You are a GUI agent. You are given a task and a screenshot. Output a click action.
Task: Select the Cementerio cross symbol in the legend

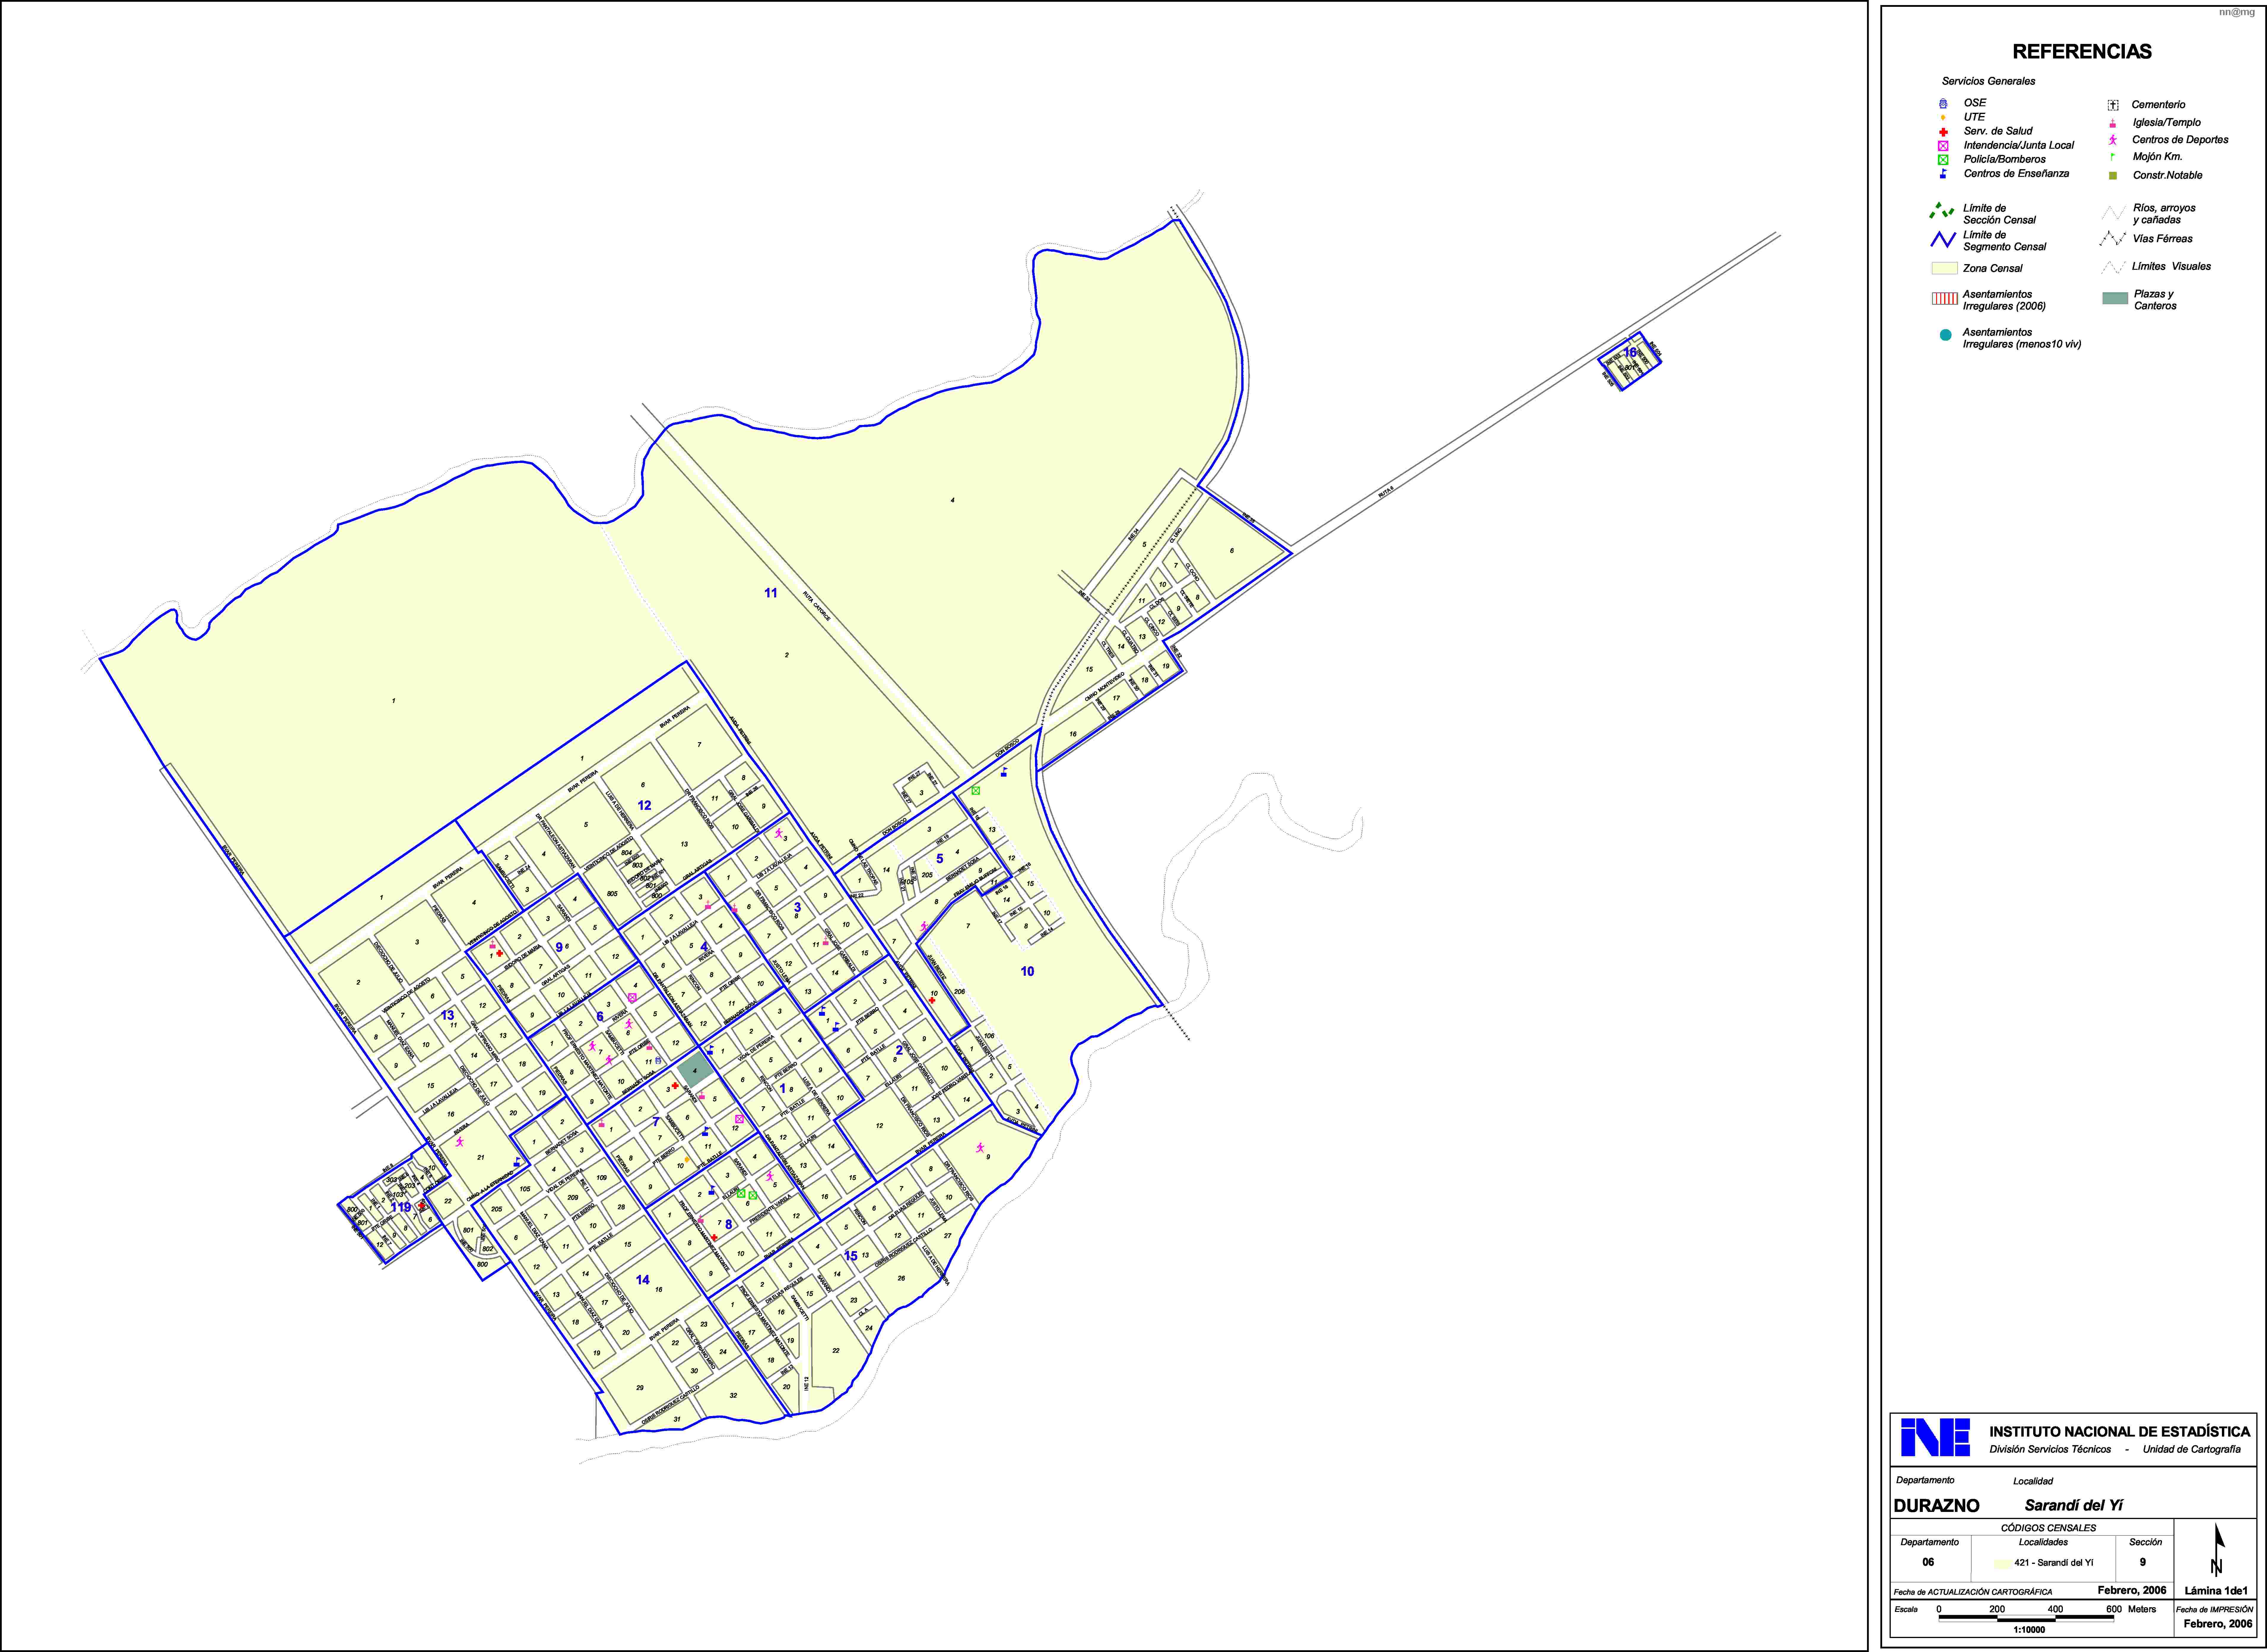2113,105
